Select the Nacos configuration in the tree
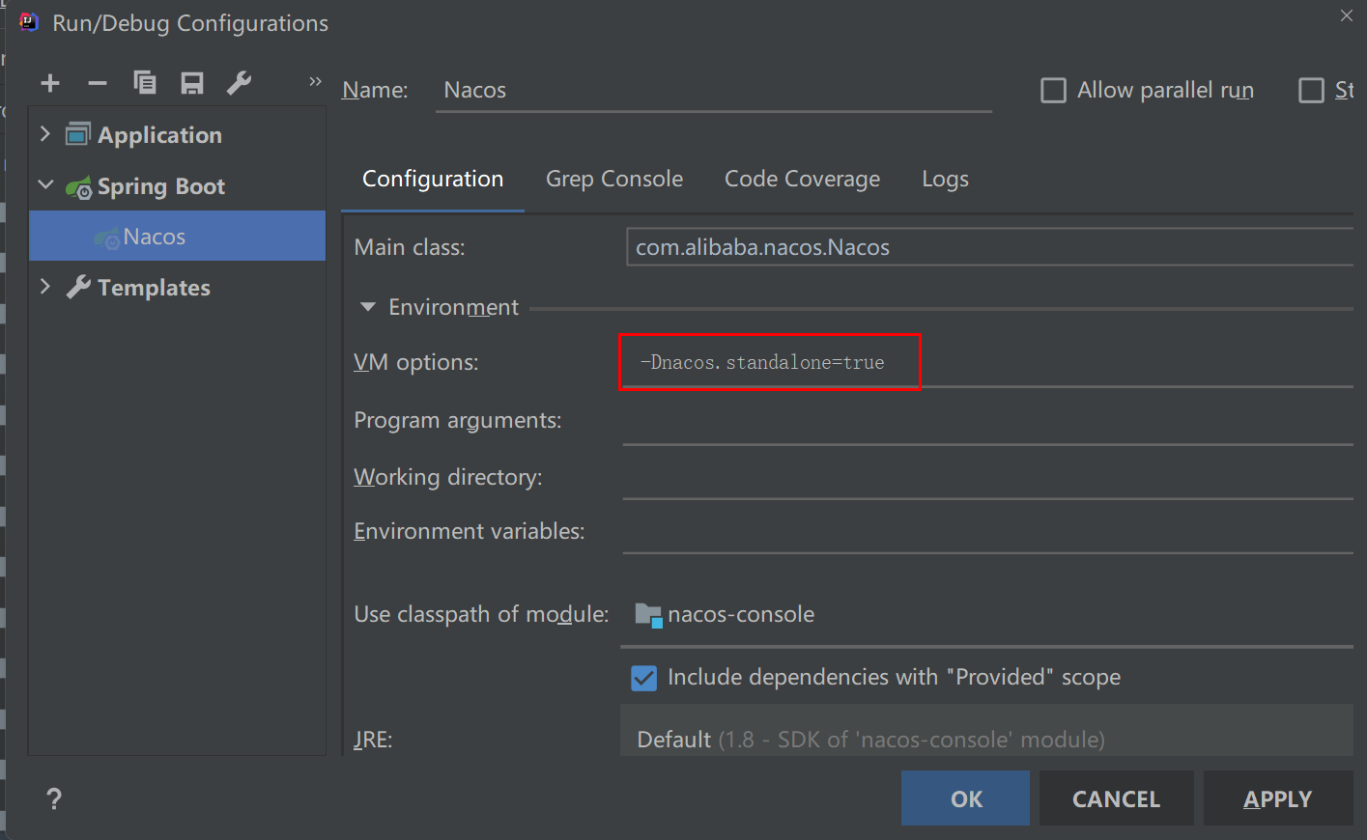Image resolution: width=1367 pixels, height=840 pixels. 178,237
